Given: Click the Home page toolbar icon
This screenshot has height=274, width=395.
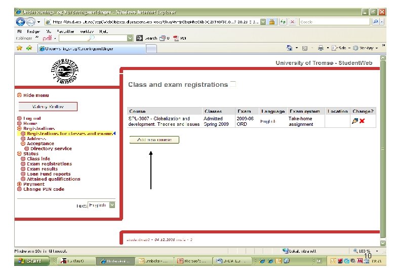Looking at the screenshot, I should coord(289,48).
